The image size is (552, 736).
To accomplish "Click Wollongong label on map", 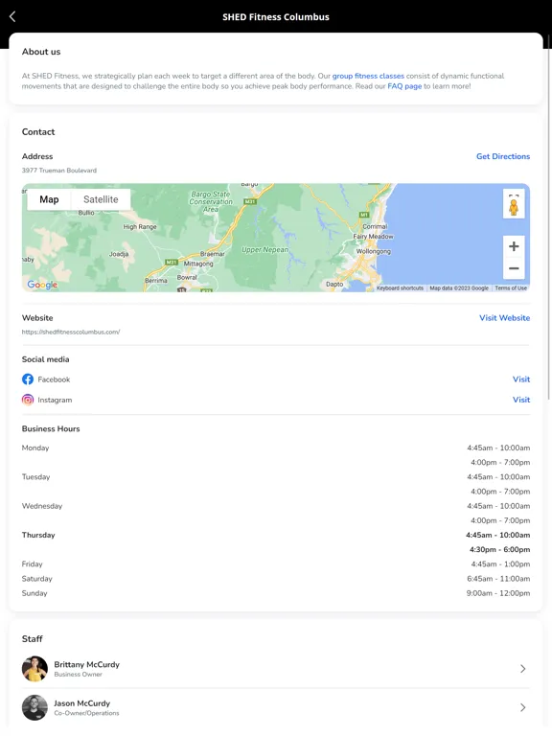I will point(373,252).
